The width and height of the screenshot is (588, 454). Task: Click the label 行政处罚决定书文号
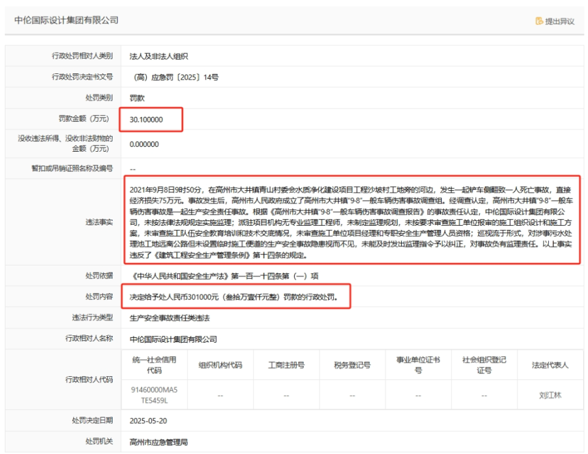pos(82,77)
